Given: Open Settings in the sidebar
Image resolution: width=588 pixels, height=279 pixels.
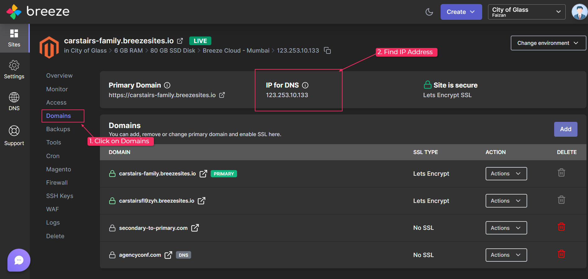Looking at the screenshot, I should pos(14,70).
